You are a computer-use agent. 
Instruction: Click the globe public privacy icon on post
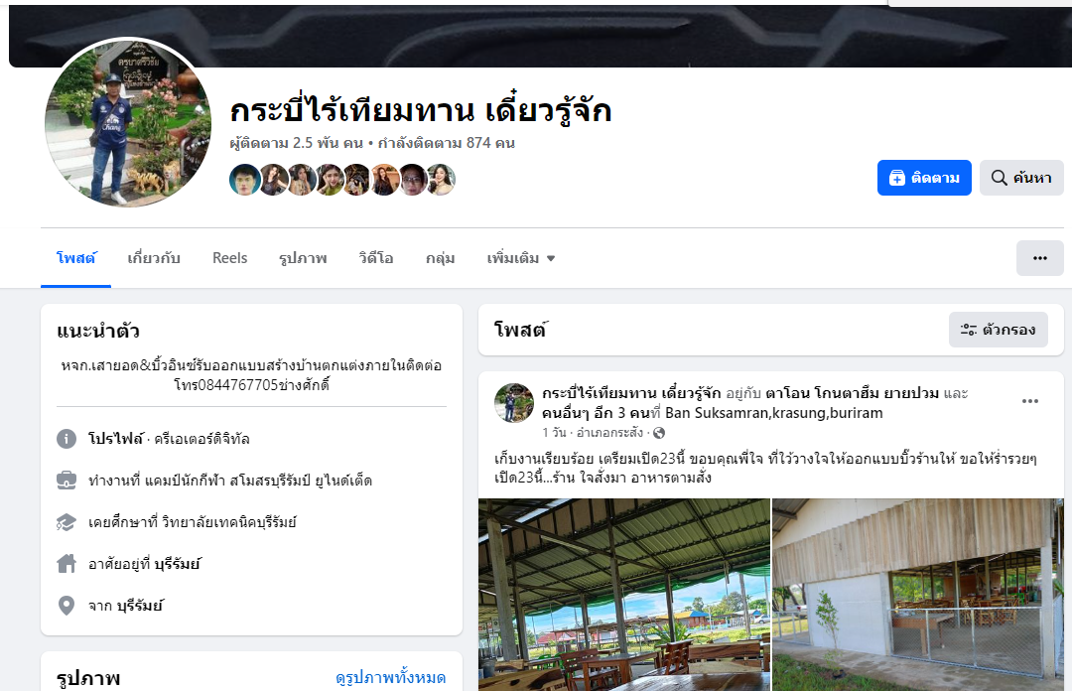pos(659,433)
